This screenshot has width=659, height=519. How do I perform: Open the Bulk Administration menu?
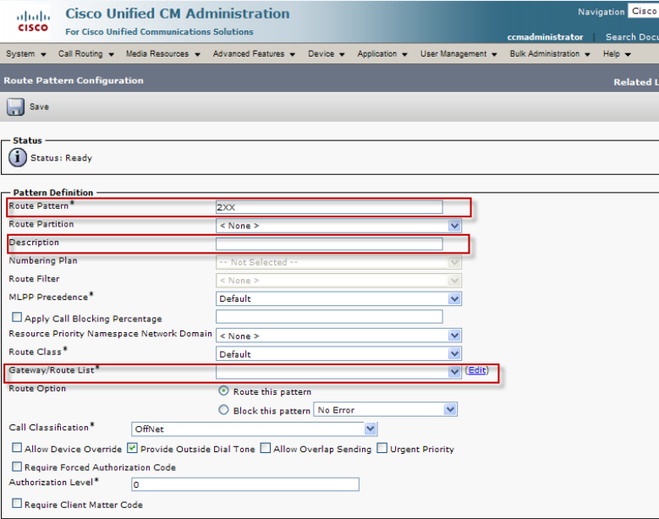pos(549,54)
